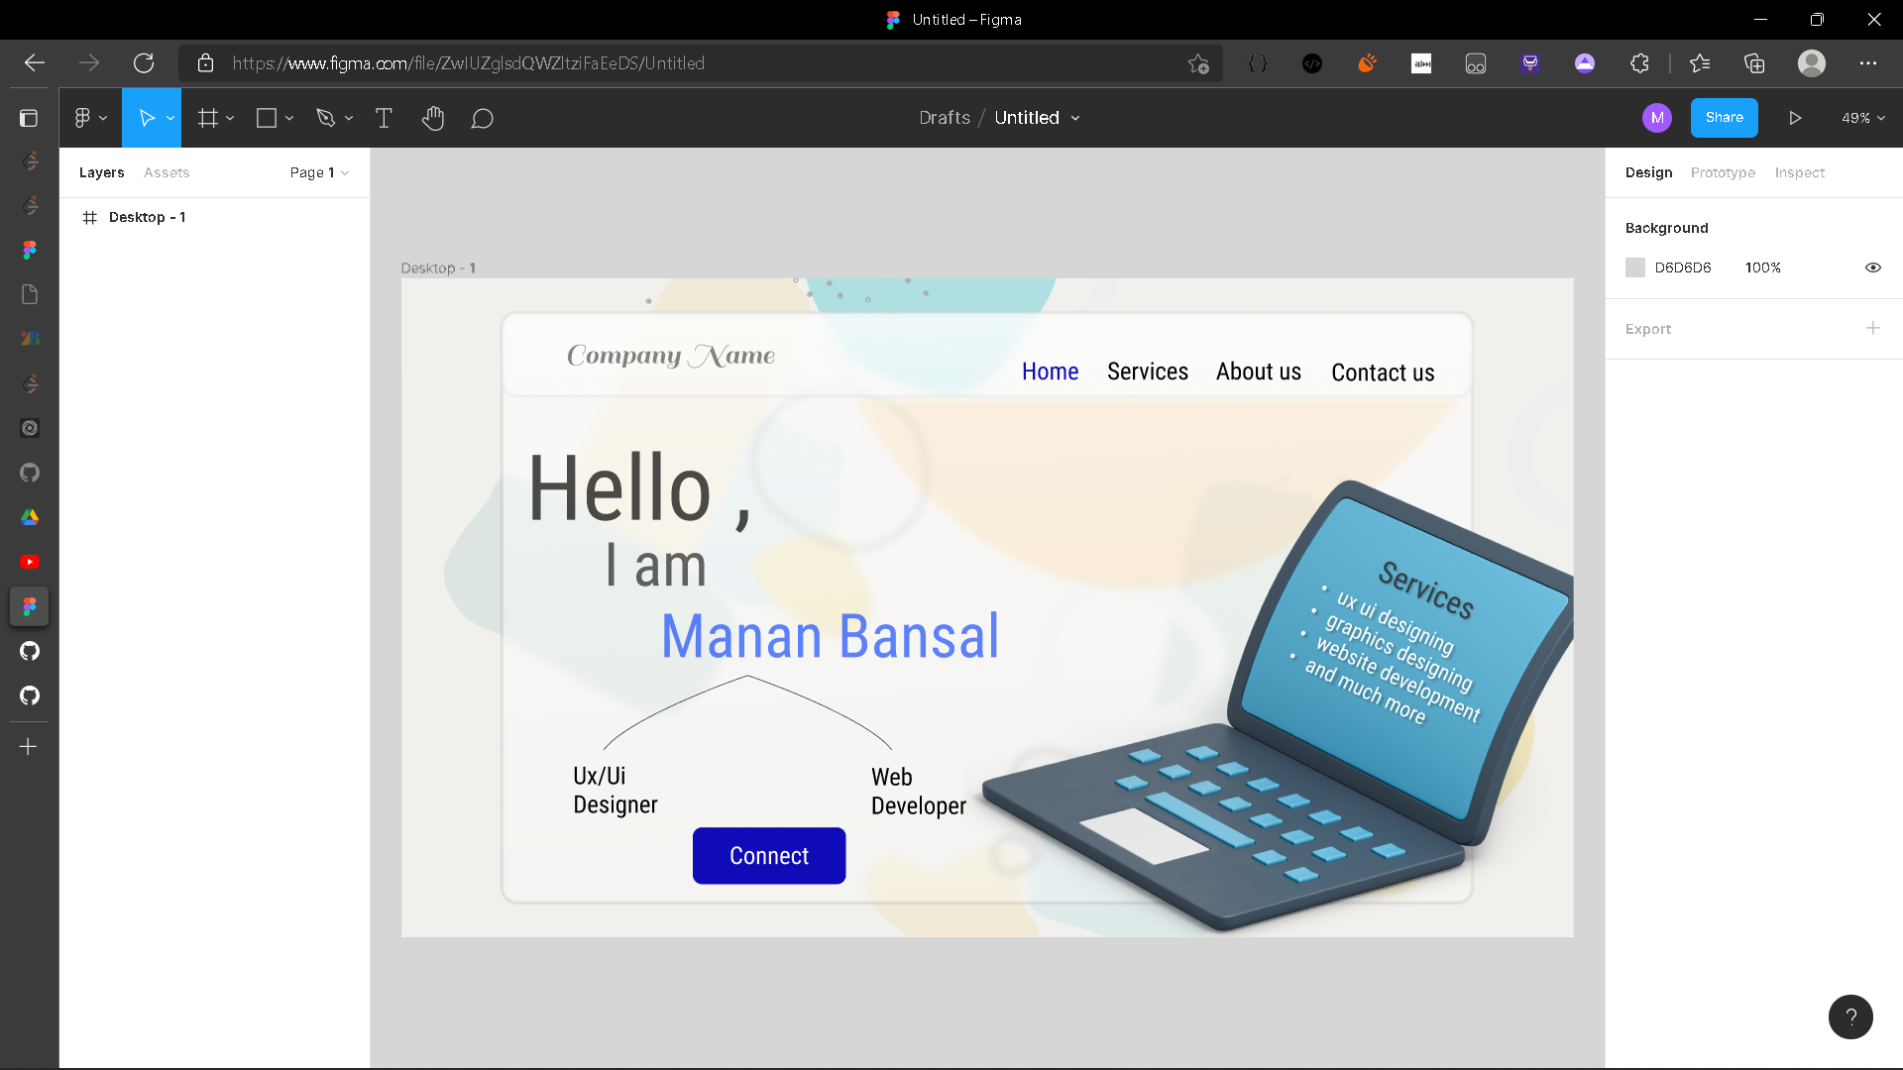Open the zoom level dropdown at 49%

(1861, 118)
